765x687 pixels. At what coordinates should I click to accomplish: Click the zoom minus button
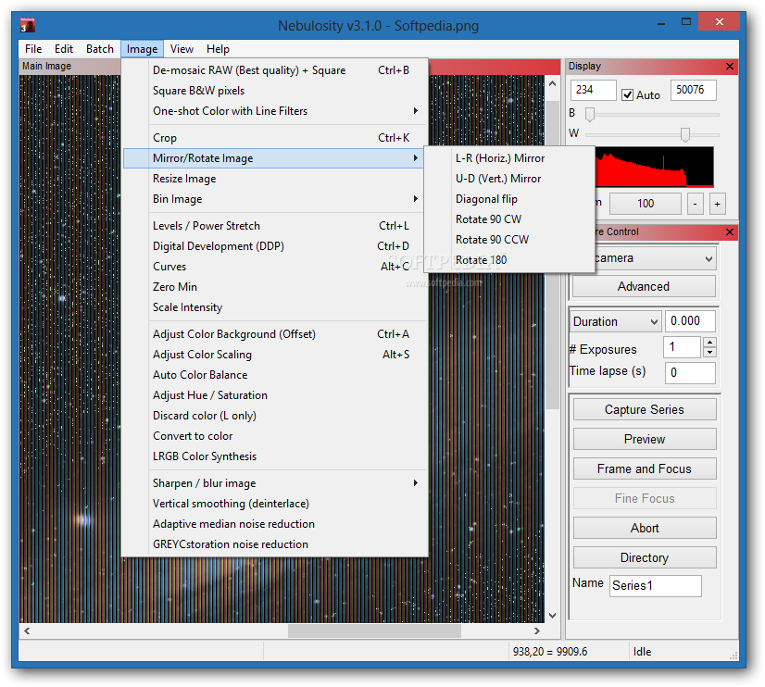click(696, 204)
